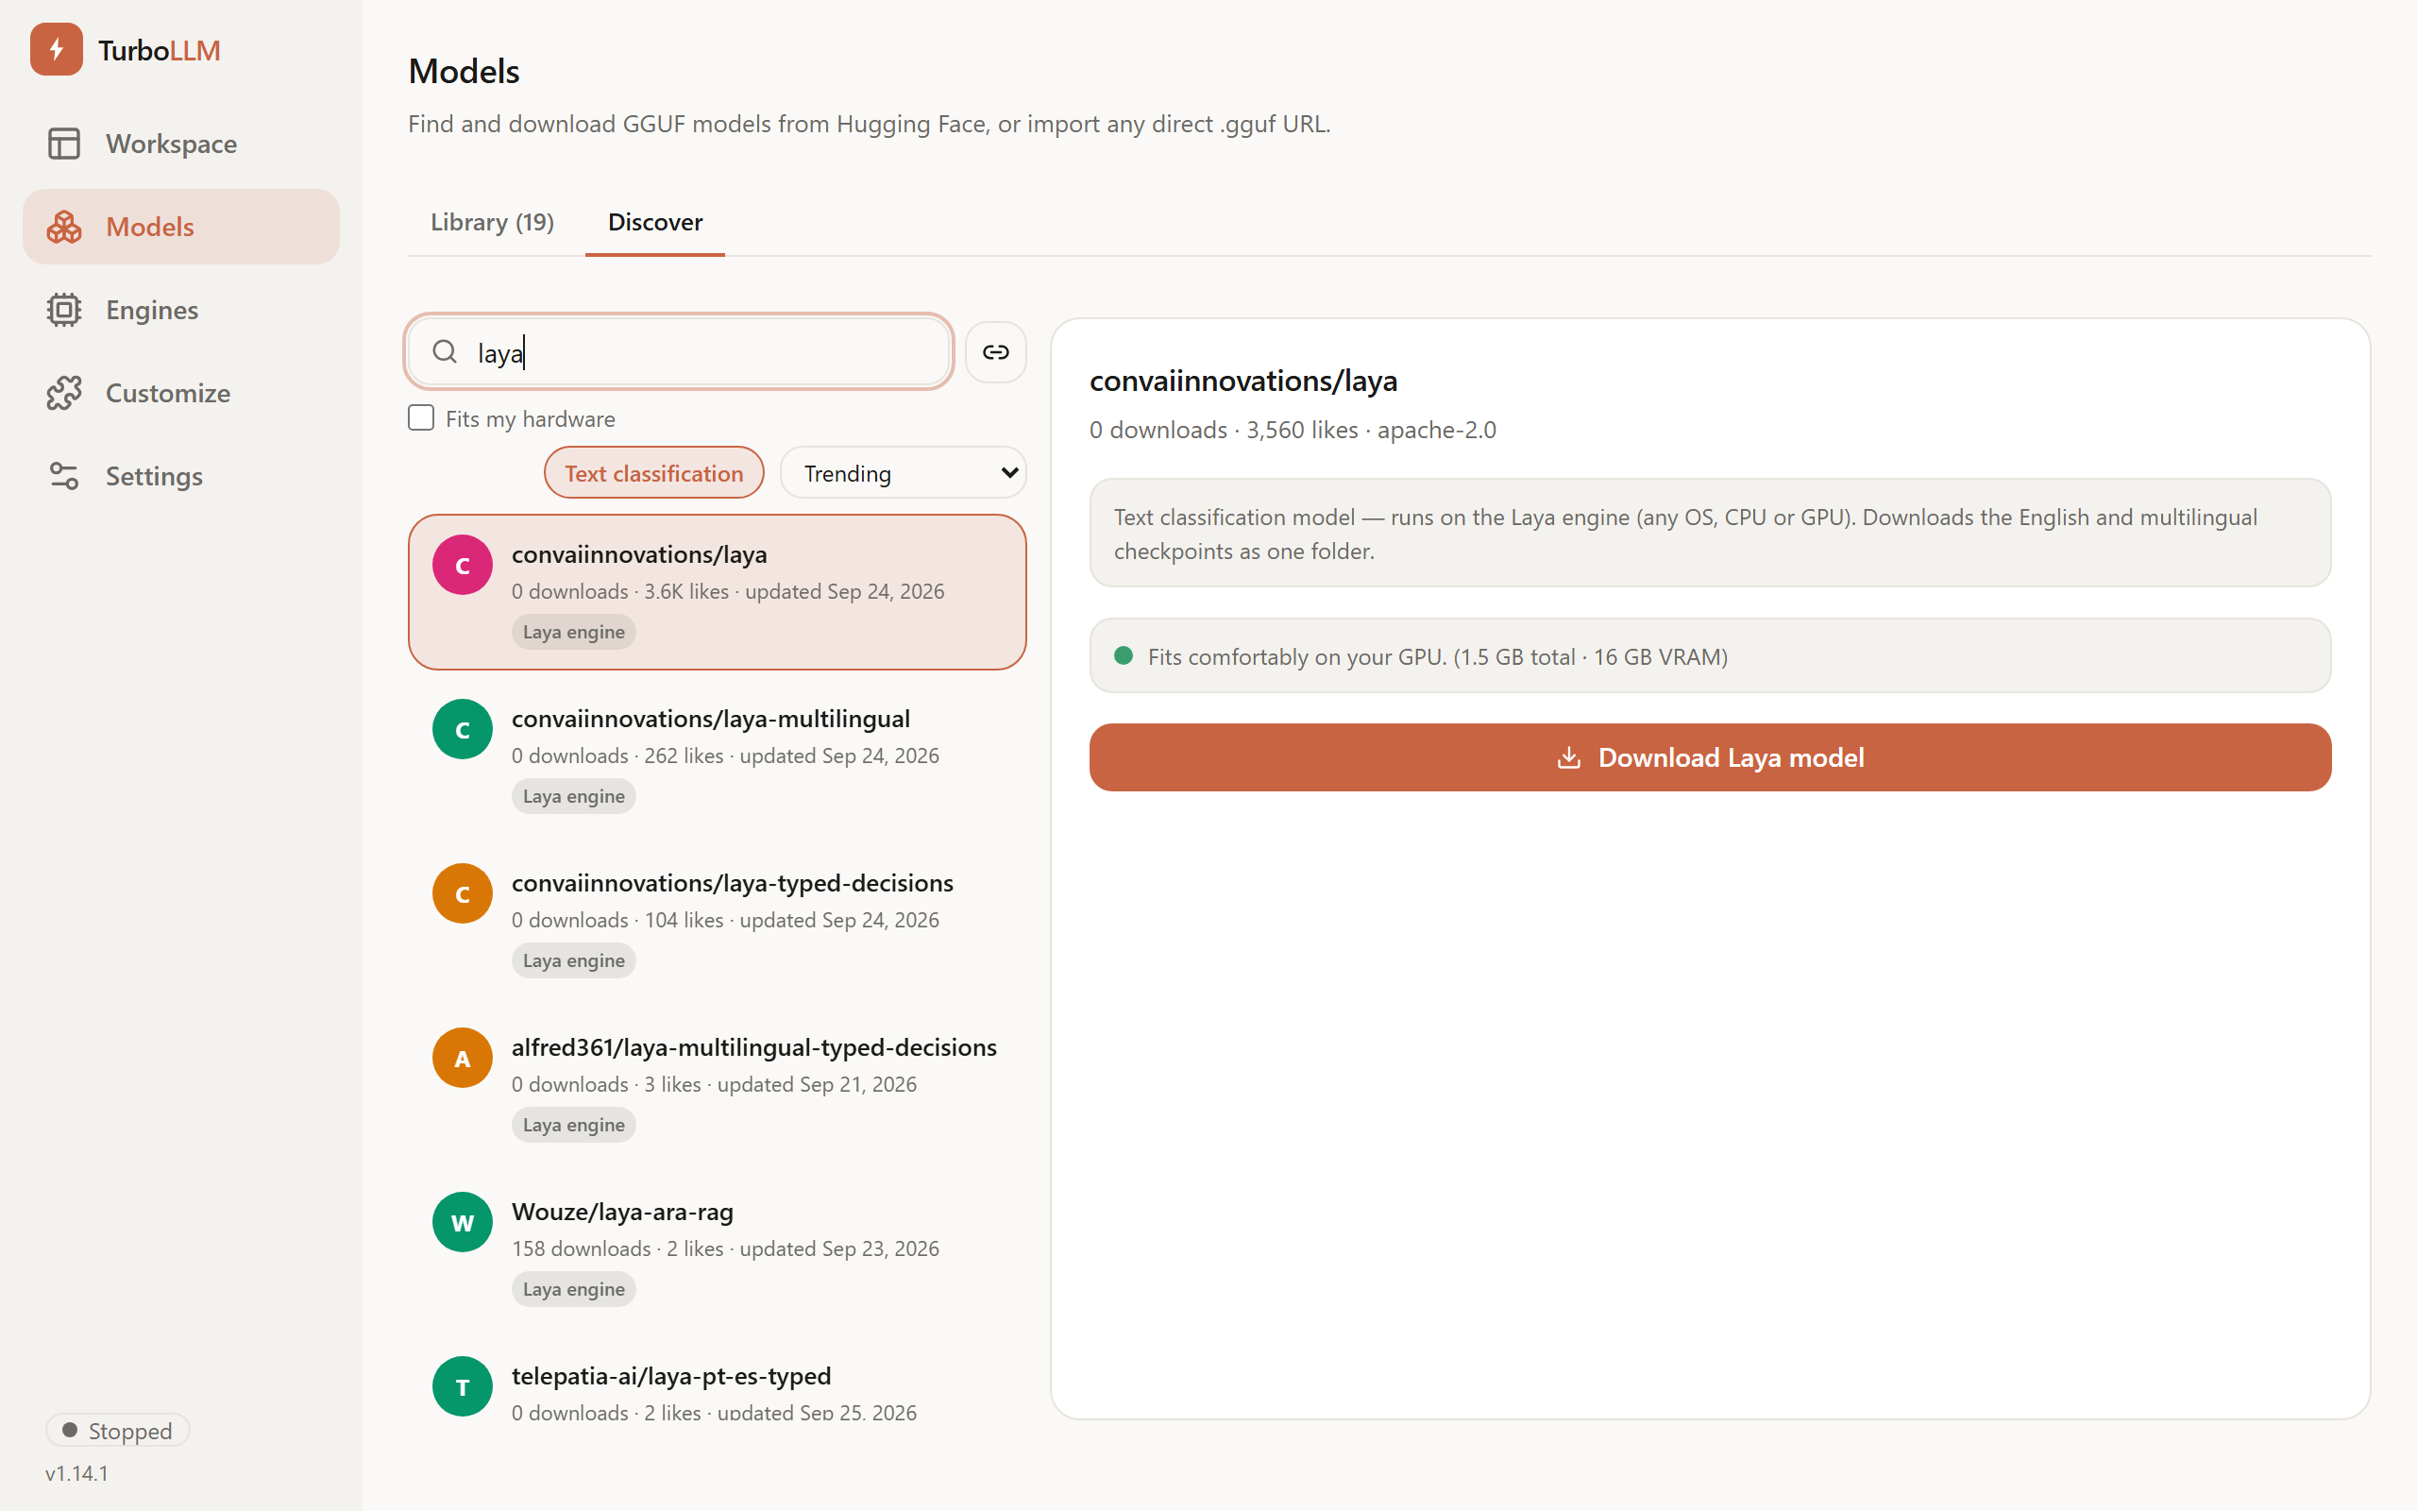Click the Models page heading
The height and width of the screenshot is (1511, 2417).
tap(464, 71)
